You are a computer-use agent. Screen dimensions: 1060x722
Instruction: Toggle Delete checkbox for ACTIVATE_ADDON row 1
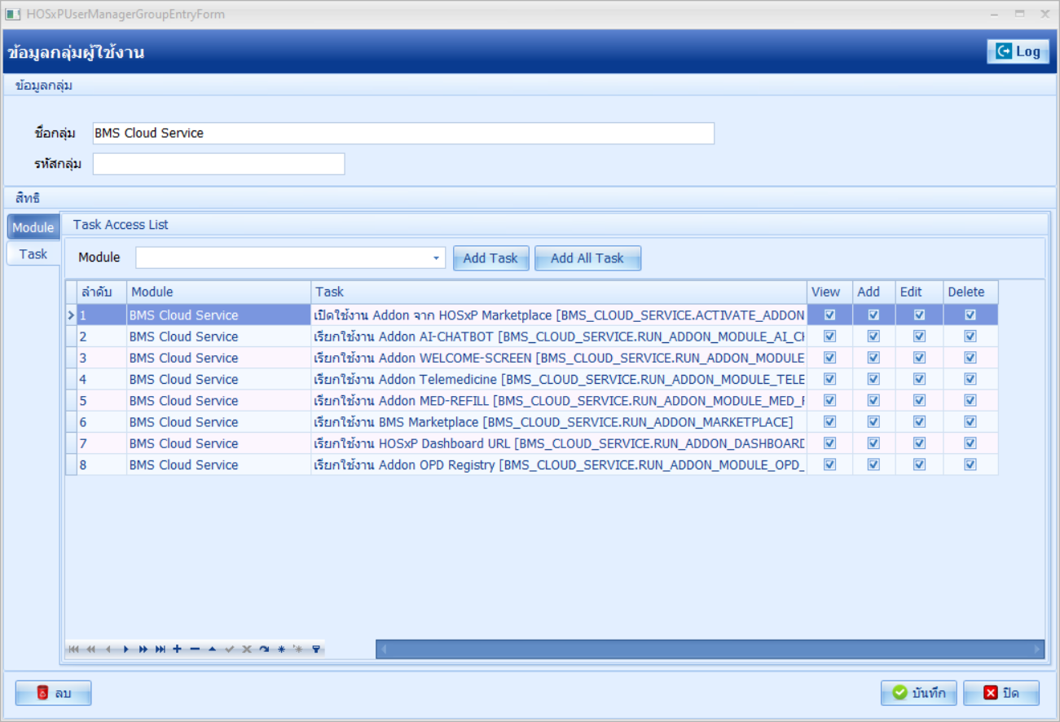coord(970,315)
